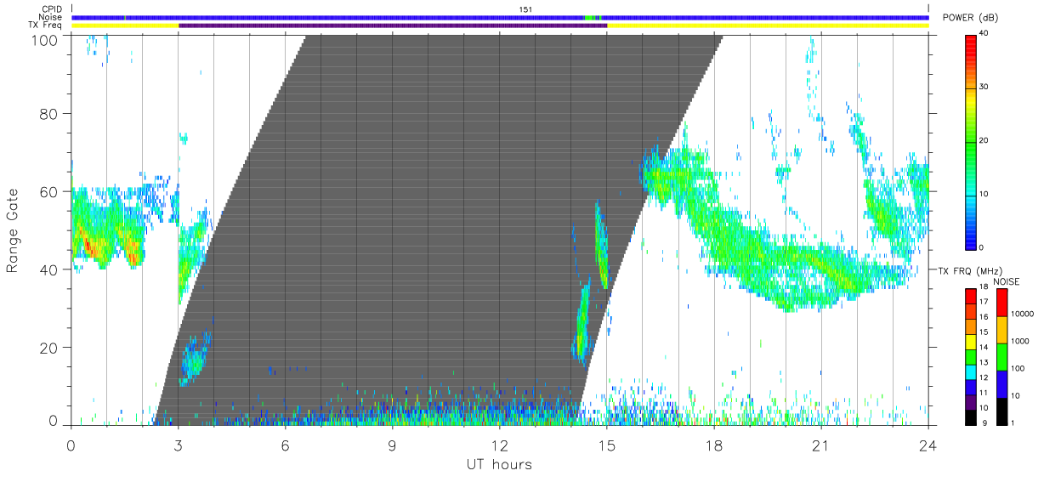Image resolution: width=1044 pixels, height=482 pixels.
Task: Click the 6 tick on UT hours axis
Action: [285, 445]
